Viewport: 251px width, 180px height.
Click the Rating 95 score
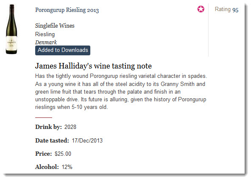pyautogui.click(x=235, y=10)
